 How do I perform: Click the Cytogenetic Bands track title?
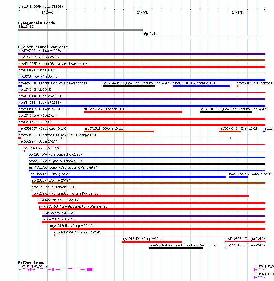coord(37,23)
